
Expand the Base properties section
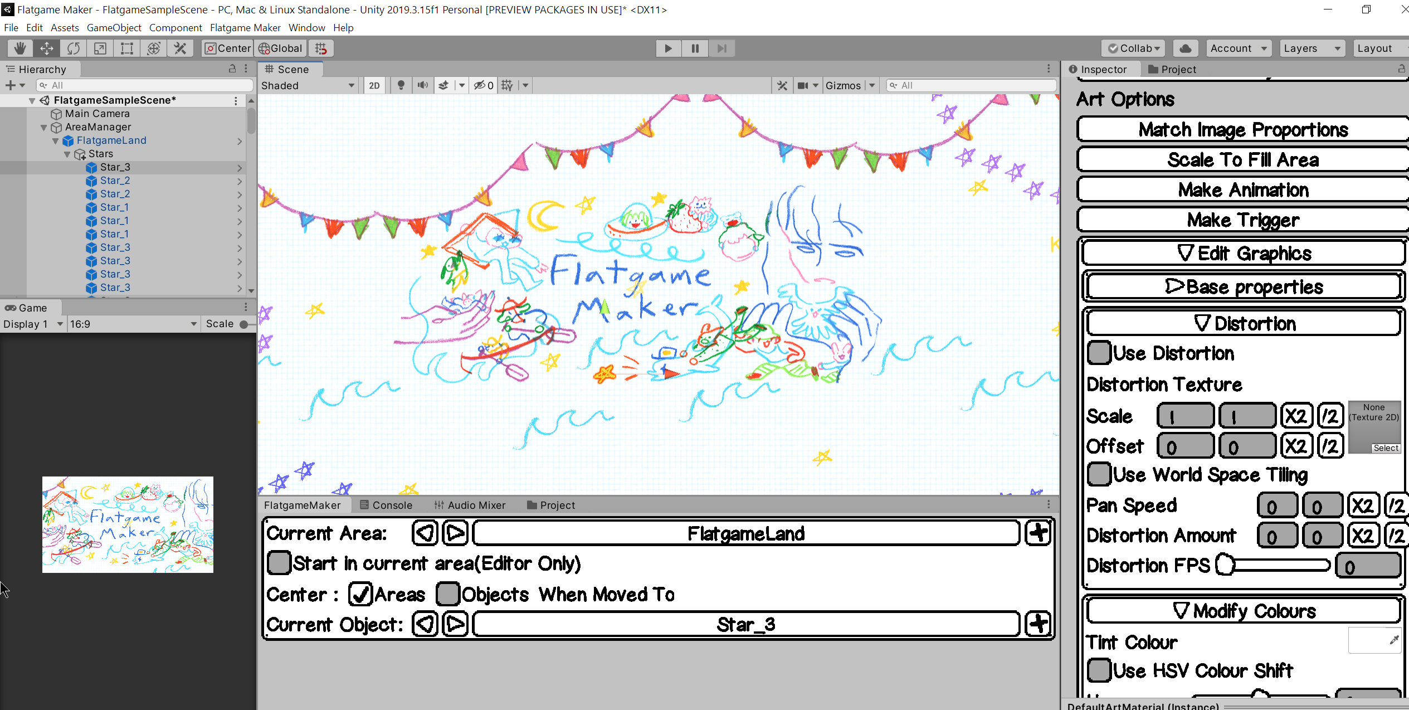coord(1243,286)
